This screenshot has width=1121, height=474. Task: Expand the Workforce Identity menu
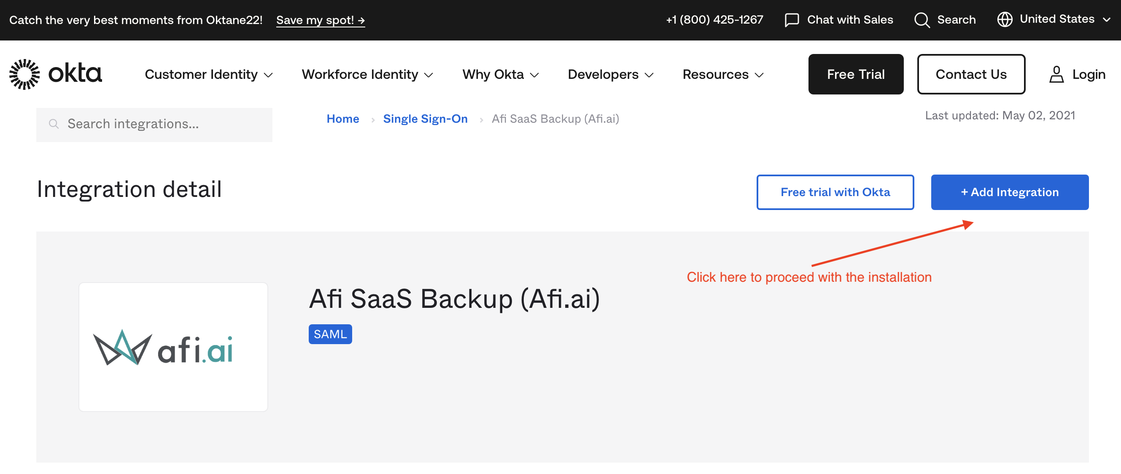367,74
